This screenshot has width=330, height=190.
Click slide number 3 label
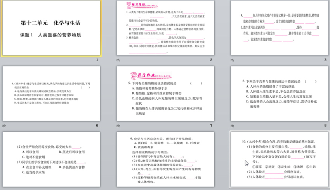tap(325, 60)
